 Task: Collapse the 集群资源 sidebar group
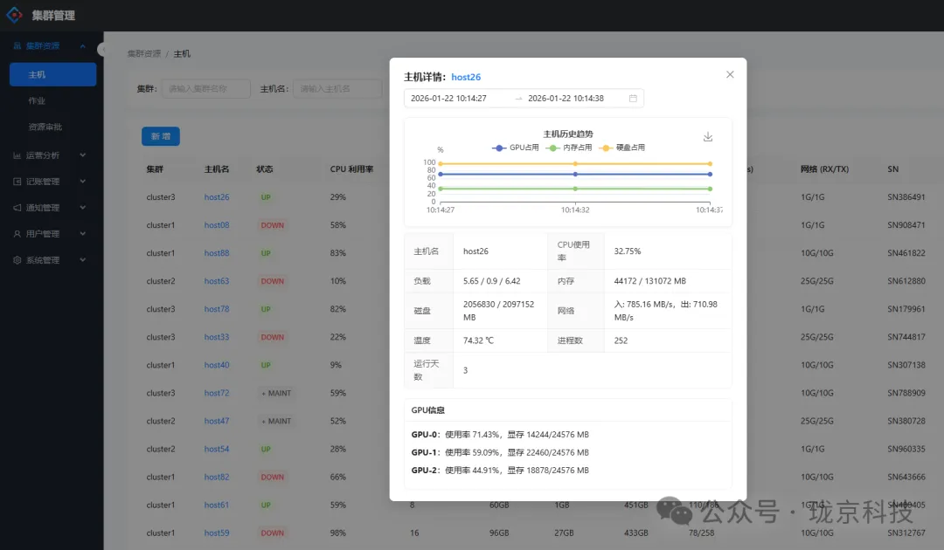pyautogui.click(x=83, y=45)
